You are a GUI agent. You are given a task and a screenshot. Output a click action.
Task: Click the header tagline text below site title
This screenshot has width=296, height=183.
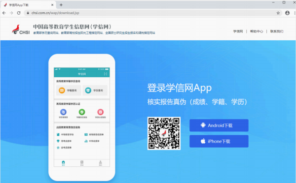(x=94, y=33)
